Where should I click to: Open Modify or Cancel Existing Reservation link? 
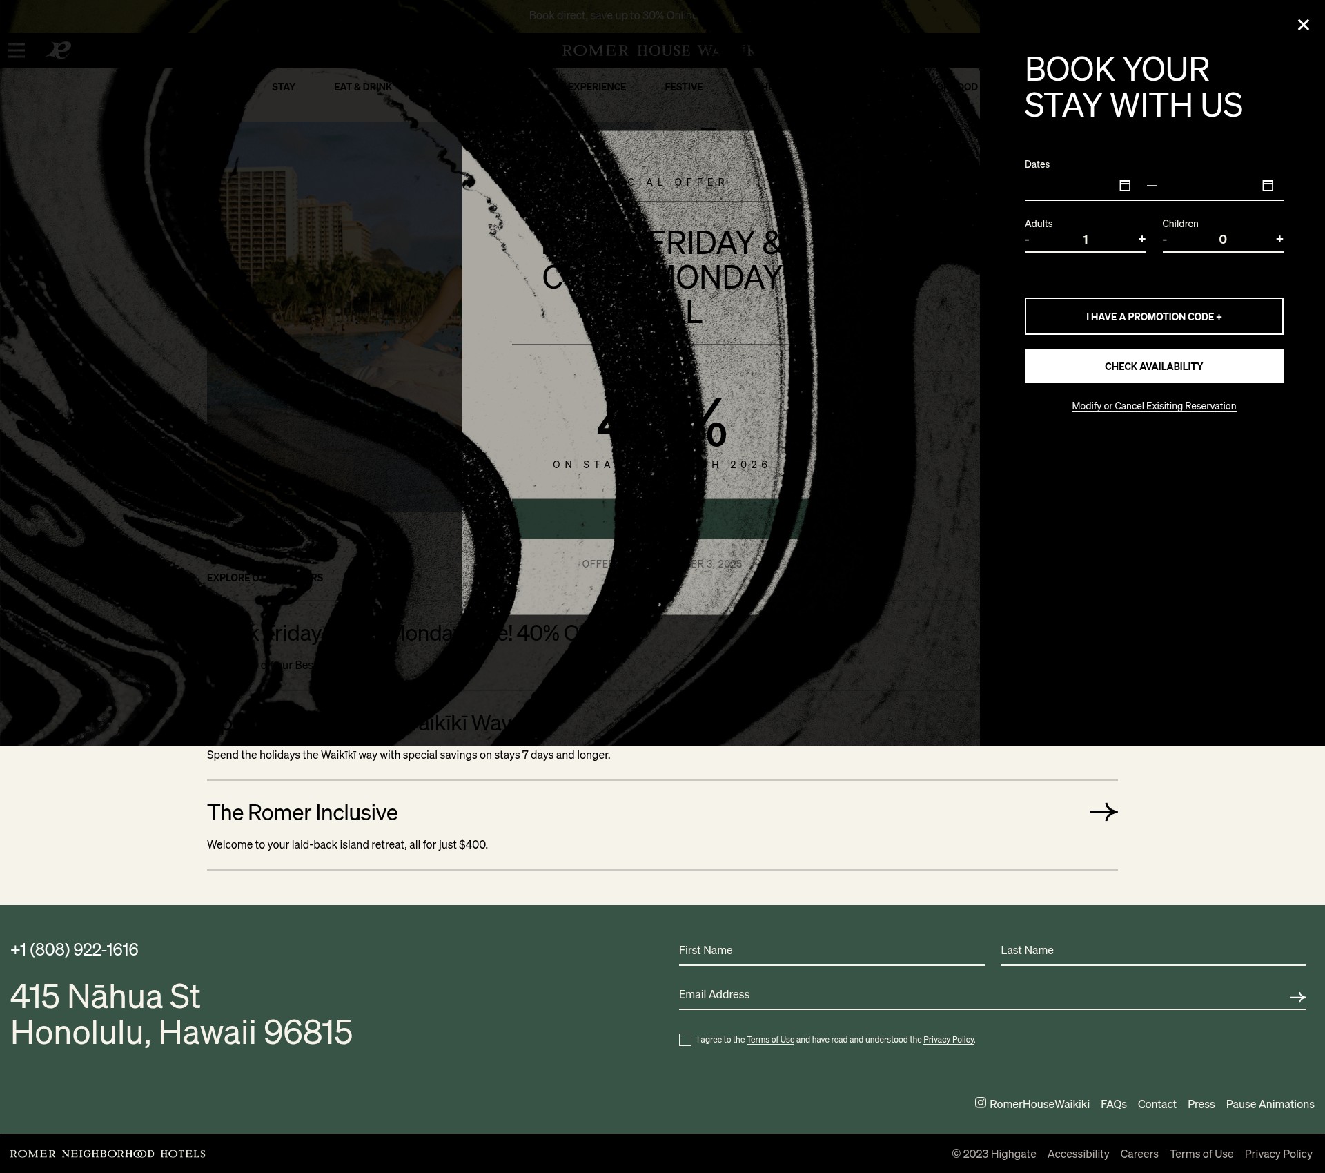pos(1154,406)
